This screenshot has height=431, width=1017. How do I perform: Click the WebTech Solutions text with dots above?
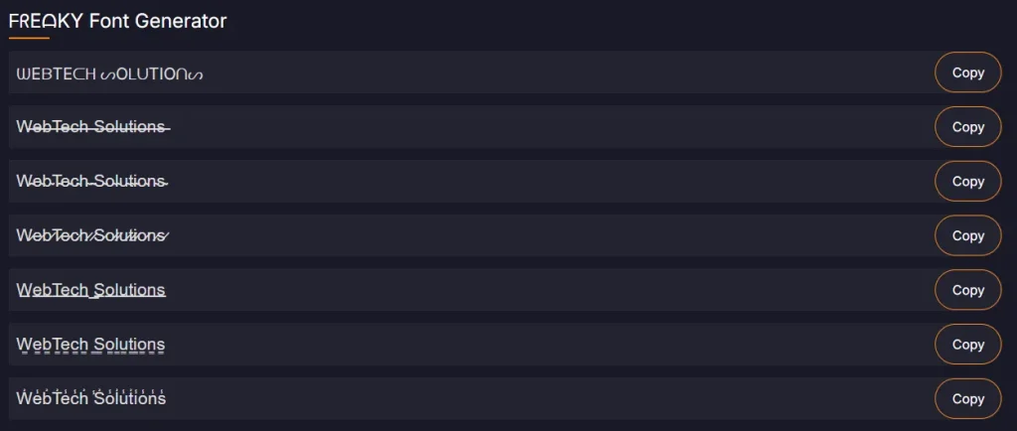click(90, 398)
